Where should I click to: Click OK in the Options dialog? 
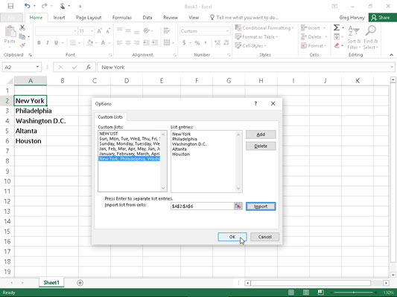[232, 237]
